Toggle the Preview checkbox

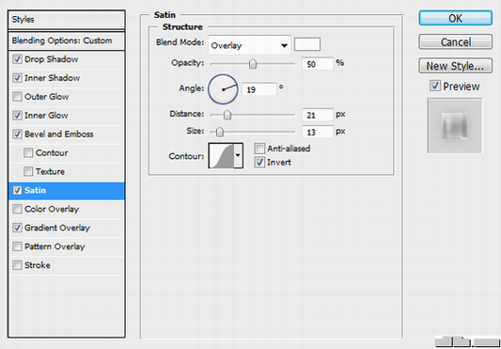(x=435, y=86)
